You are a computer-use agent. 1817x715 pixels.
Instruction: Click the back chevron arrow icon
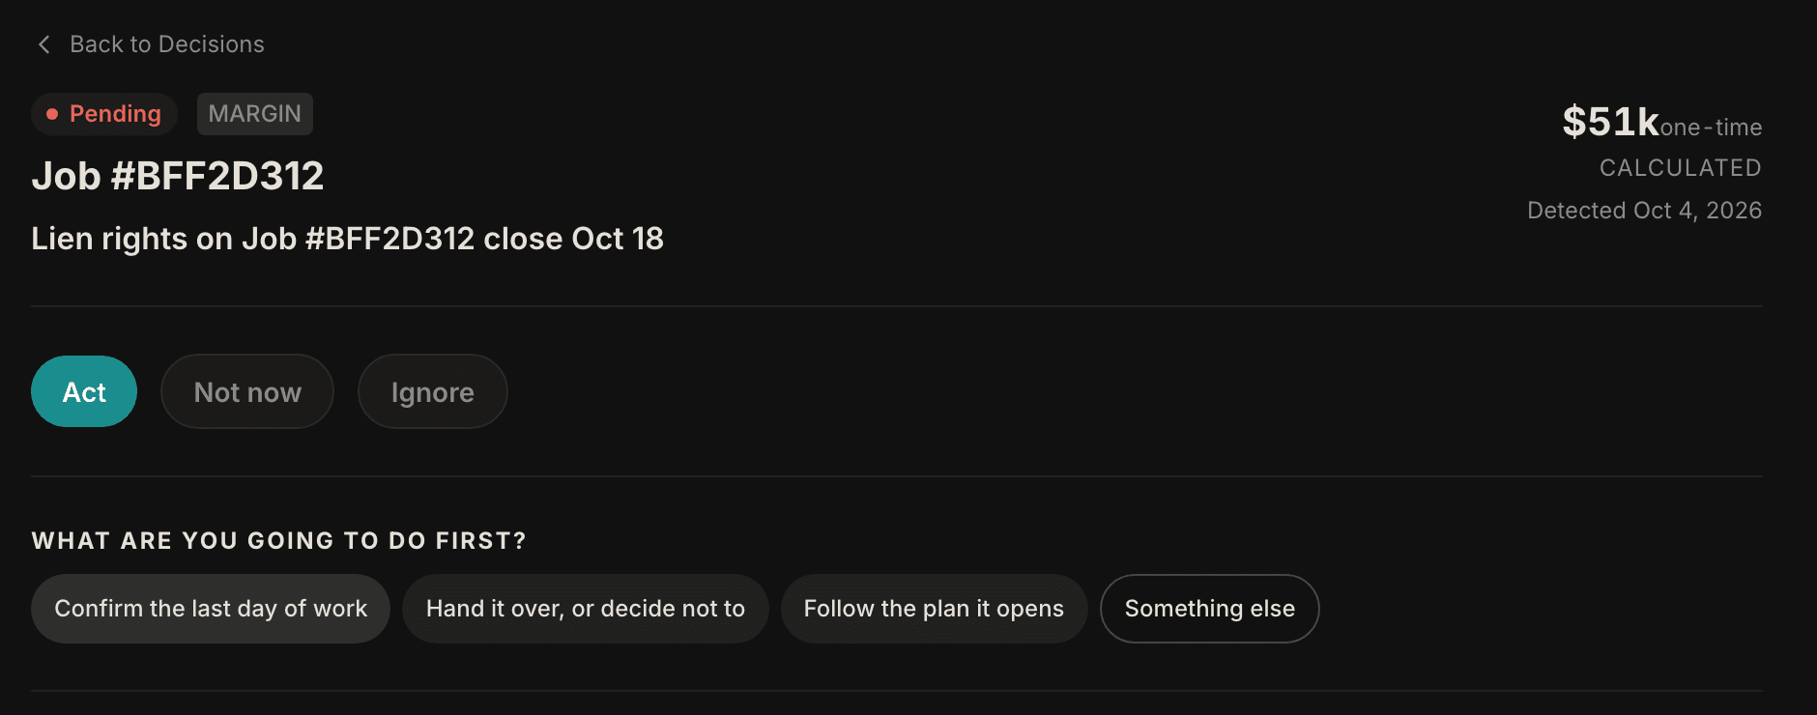43,44
